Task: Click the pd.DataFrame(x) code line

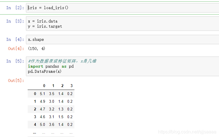Action: pyautogui.click(x=44, y=72)
